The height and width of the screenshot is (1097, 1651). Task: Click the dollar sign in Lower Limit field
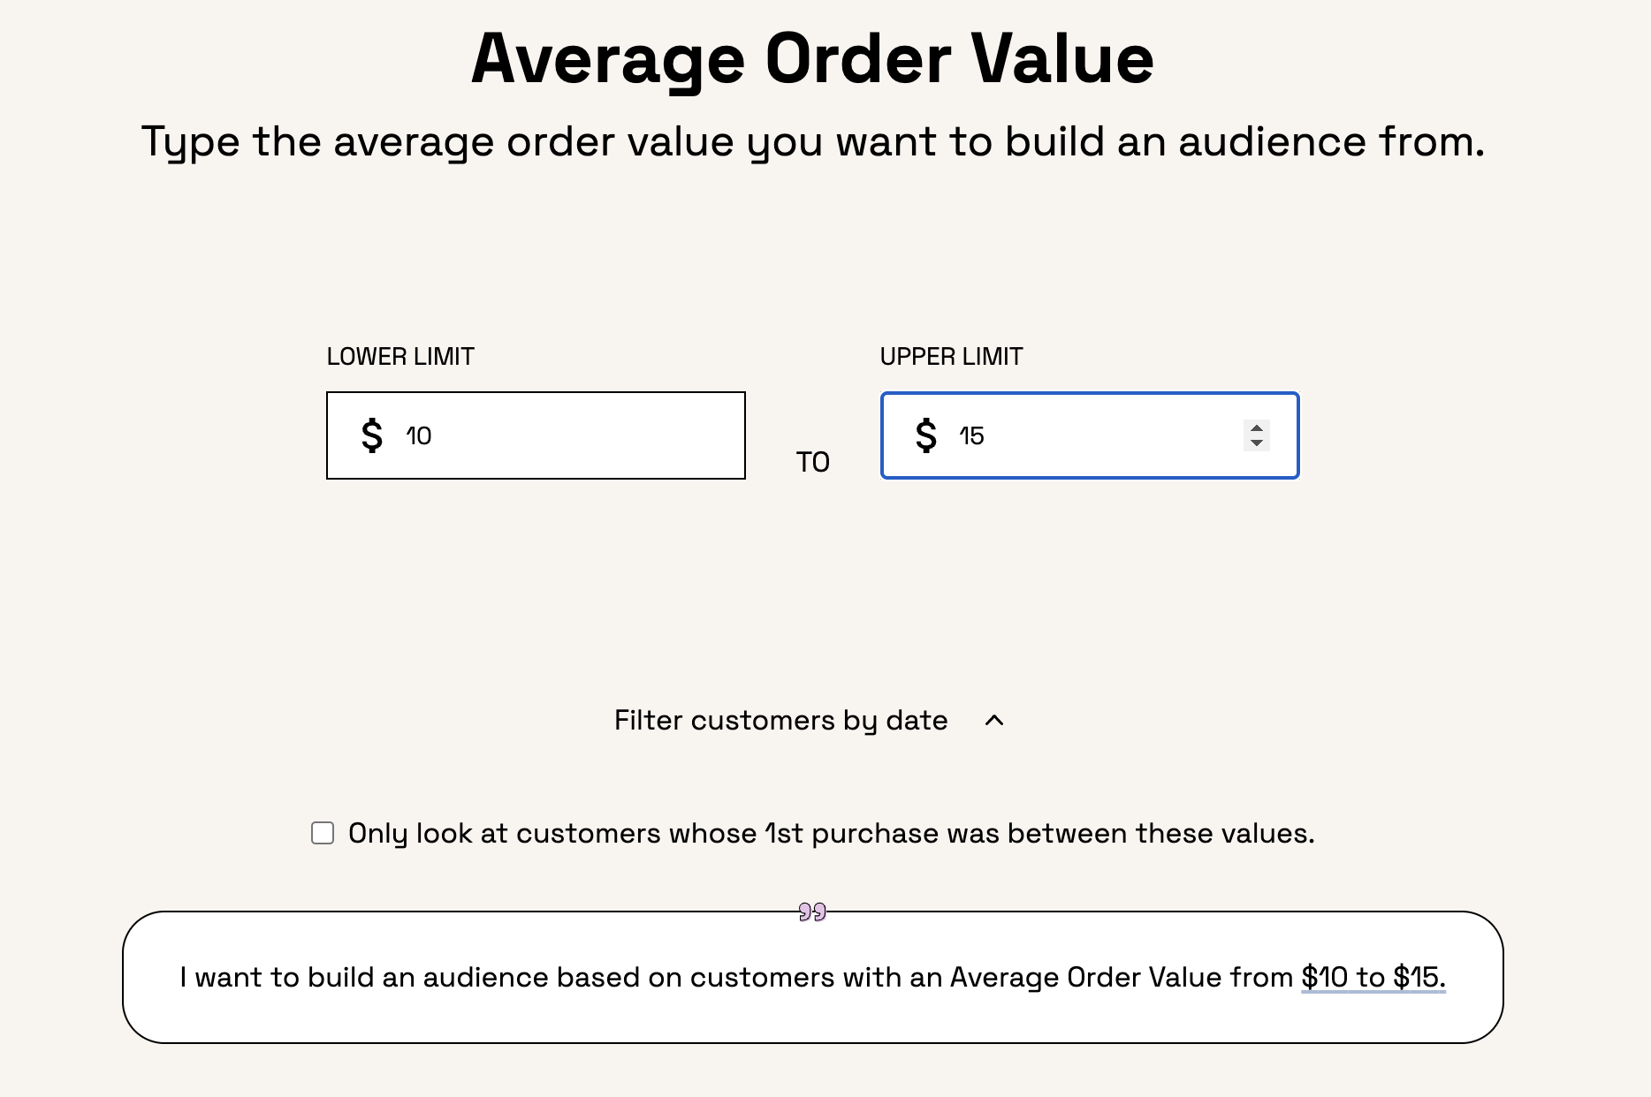pyautogui.click(x=372, y=435)
